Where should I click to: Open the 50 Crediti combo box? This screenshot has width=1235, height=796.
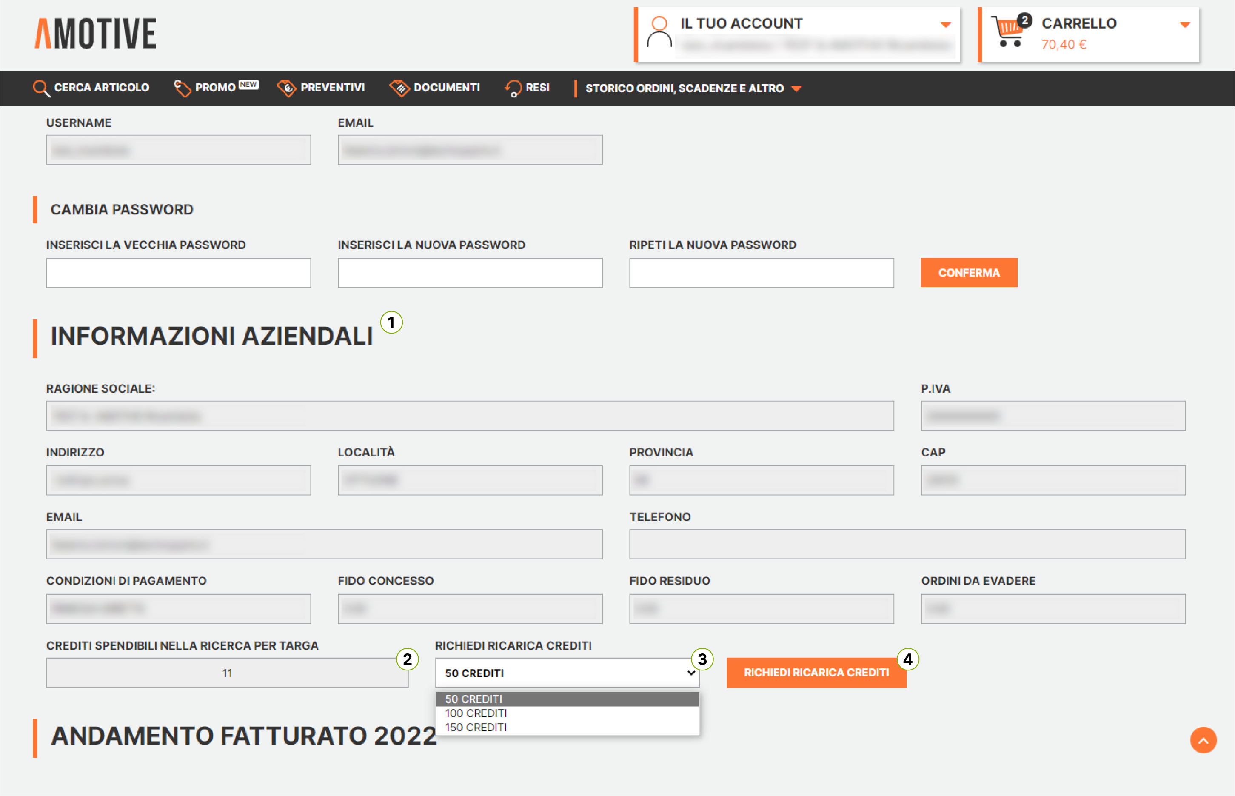click(567, 673)
